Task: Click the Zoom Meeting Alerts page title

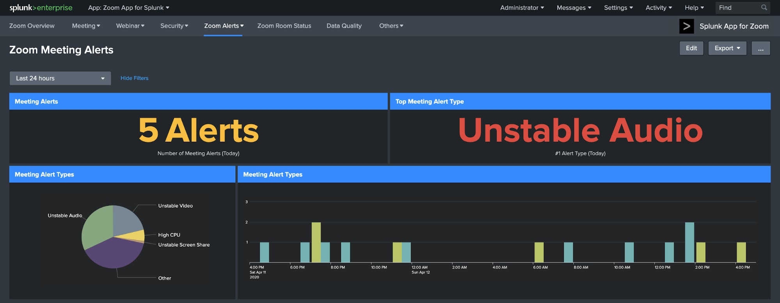Action: tap(61, 50)
